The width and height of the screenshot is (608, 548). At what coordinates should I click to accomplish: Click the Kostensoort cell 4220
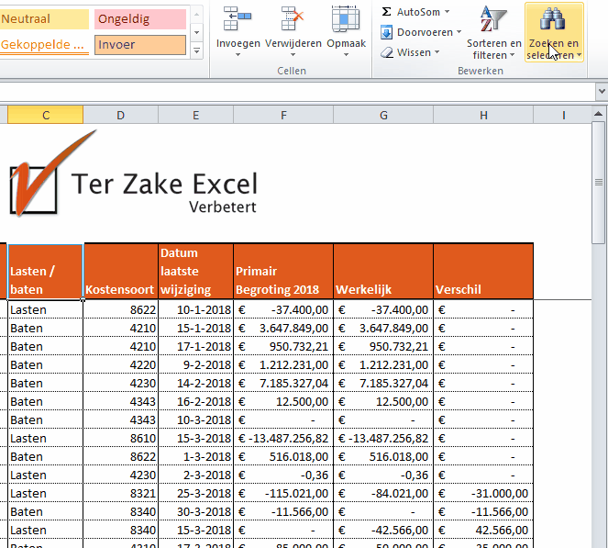click(x=121, y=365)
